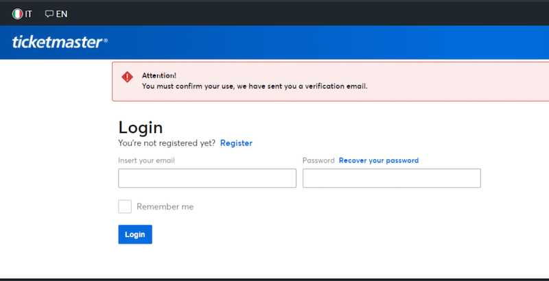Select the EN language option

pyautogui.click(x=62, y=14)
